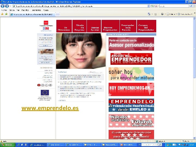Screen dimensions: 196x147
Task: Click the Mi portal login button
Action: point(45,46)
